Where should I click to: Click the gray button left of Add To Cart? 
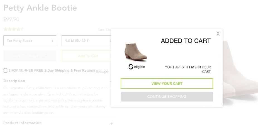click(x=30, y=56)
